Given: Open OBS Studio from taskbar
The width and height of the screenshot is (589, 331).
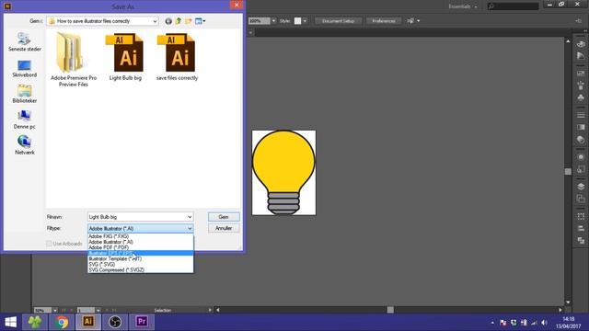Looking at the screenshot, I should click(114, 322).
